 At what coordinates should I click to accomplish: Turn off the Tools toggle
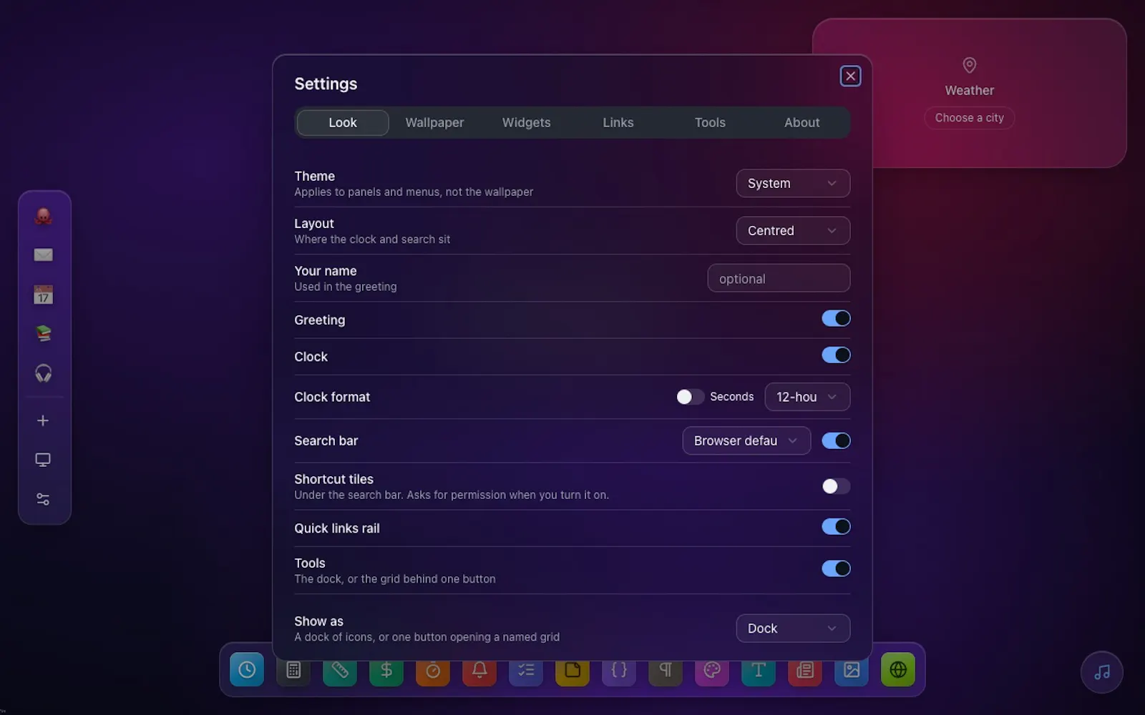[836, 568]
